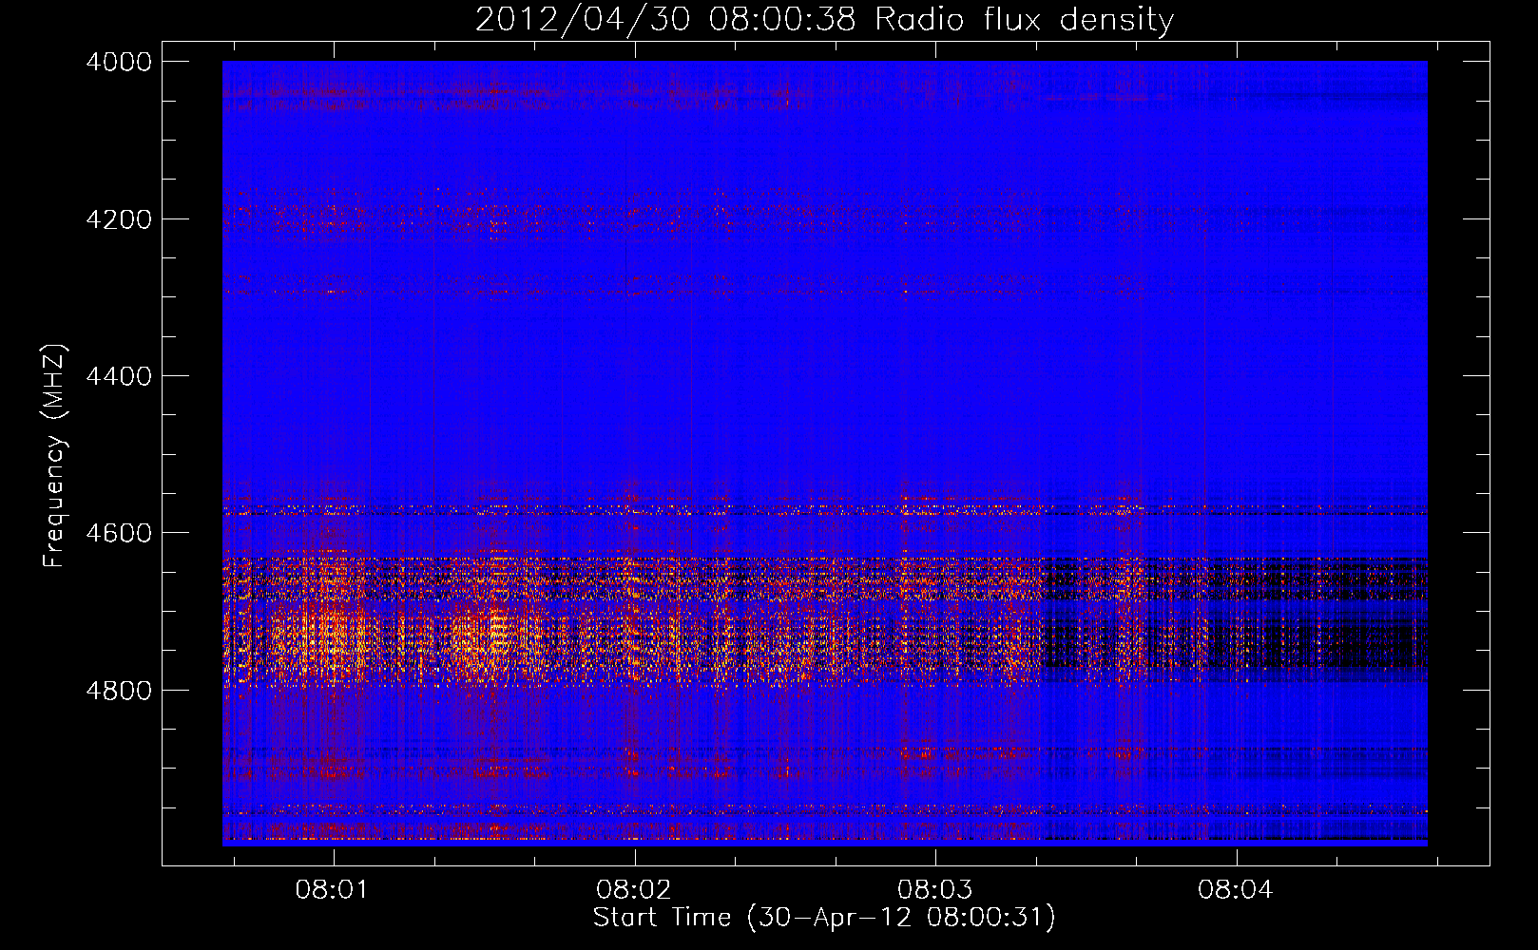The image size is (1538, 950).
Task: Click the 08:01 time axis label
Action: [x=332, y=890]
